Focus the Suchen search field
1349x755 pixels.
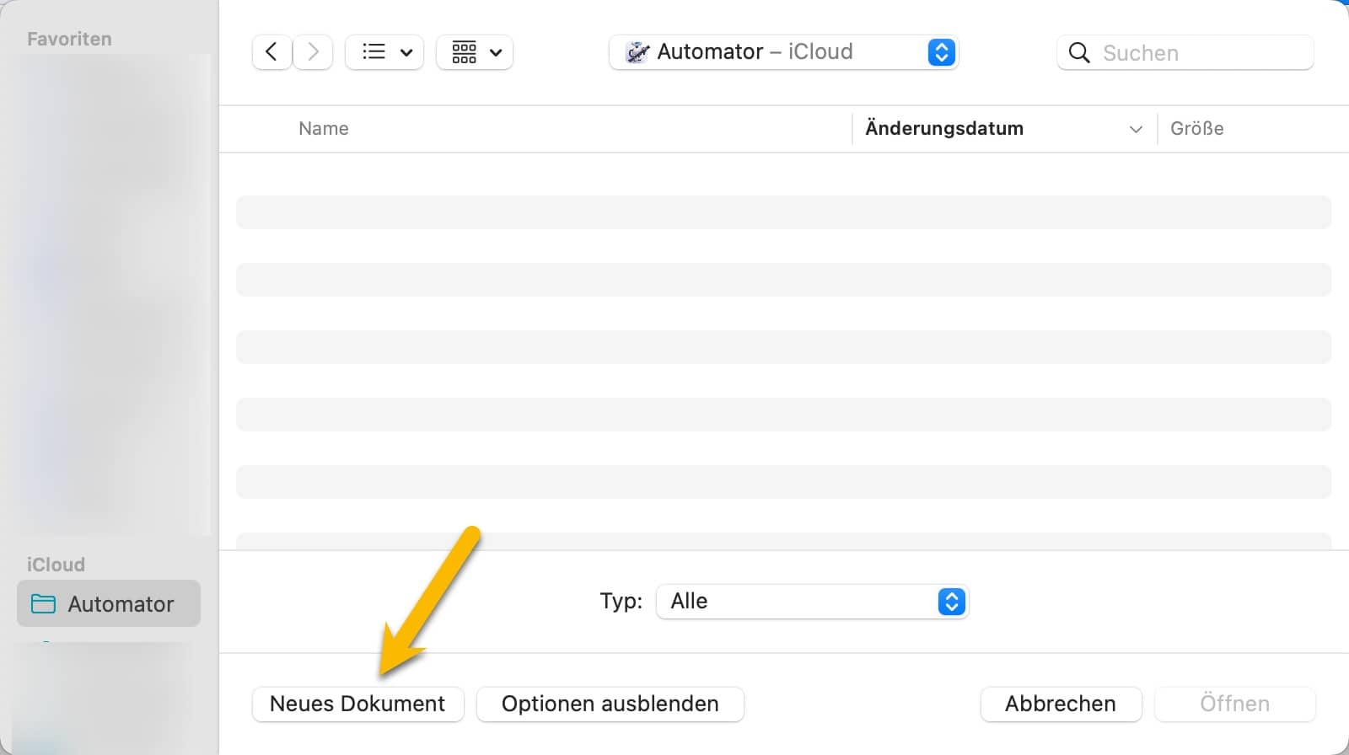point(1185,52)
